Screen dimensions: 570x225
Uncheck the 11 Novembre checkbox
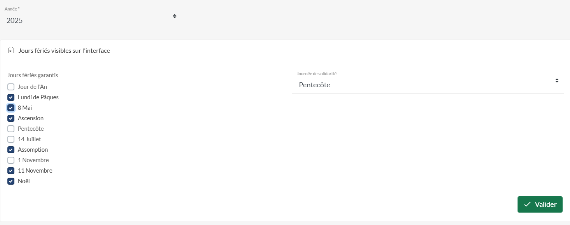coord(11,171)
